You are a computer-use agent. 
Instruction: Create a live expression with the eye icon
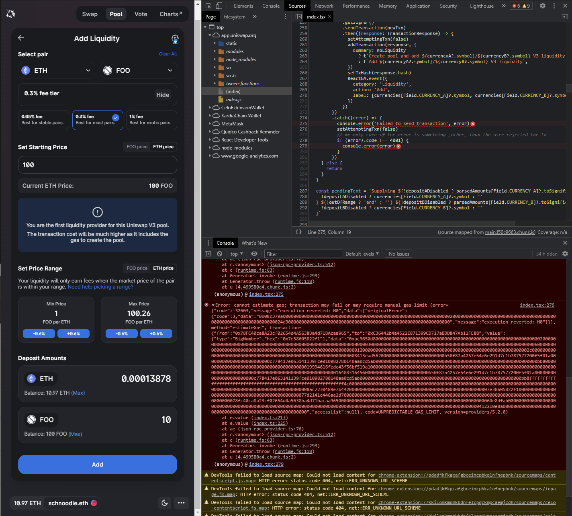coord(254,254)
